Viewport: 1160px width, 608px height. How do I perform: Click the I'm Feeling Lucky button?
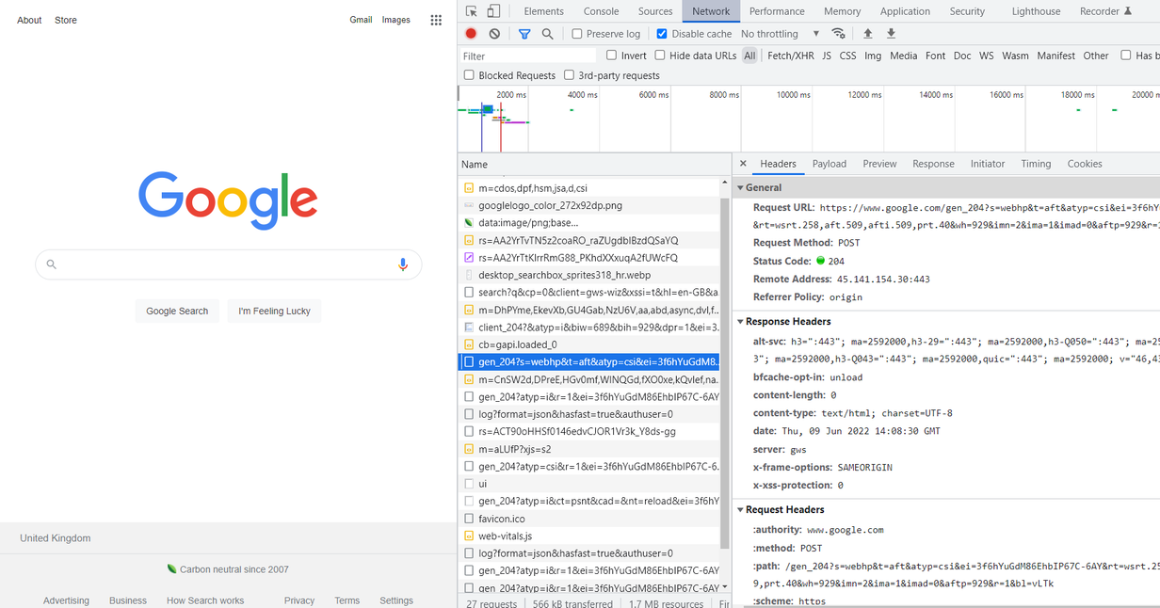coord(274,311)
